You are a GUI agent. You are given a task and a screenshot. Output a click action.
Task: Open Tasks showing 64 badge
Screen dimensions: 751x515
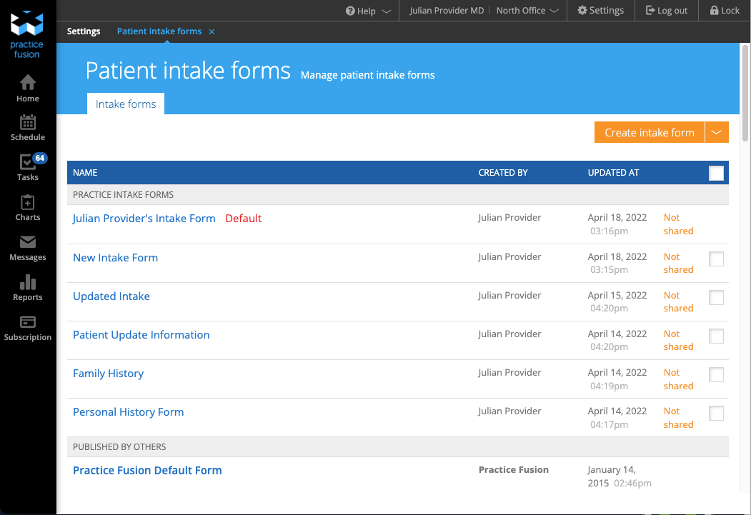[27, 166]
